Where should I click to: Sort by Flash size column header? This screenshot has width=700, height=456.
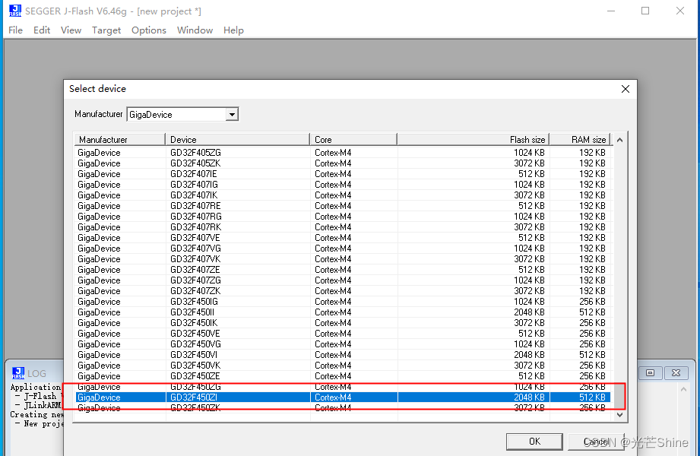pos(474,140)
